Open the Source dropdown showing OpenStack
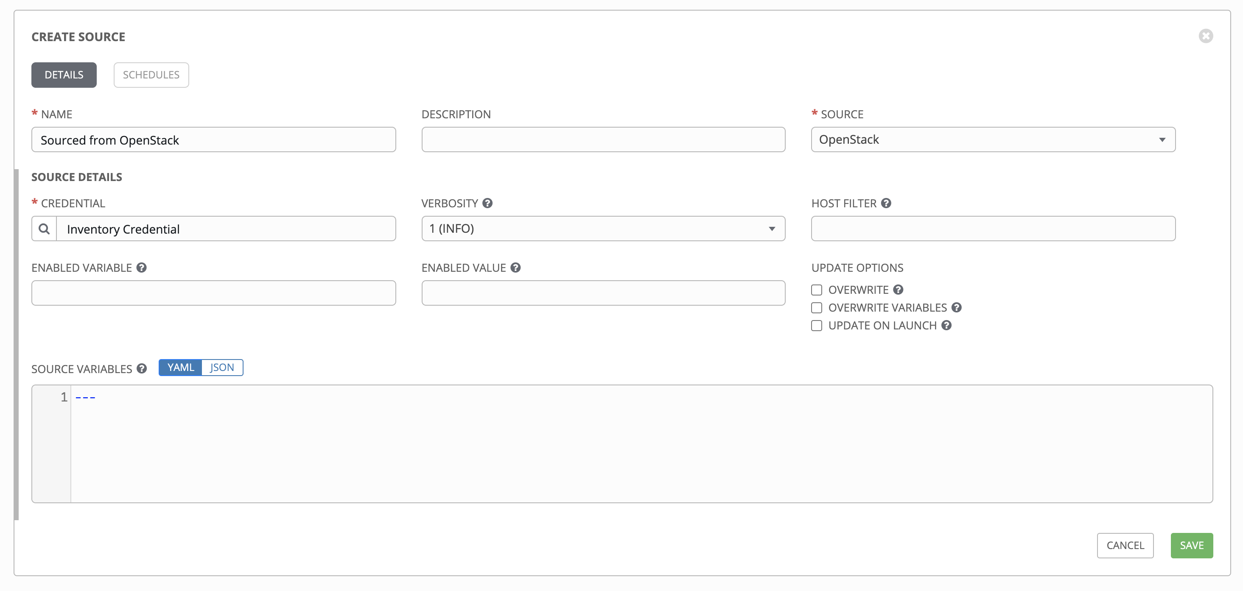Viewport: 1243px width, 591px height. click(x=993, y=140)
